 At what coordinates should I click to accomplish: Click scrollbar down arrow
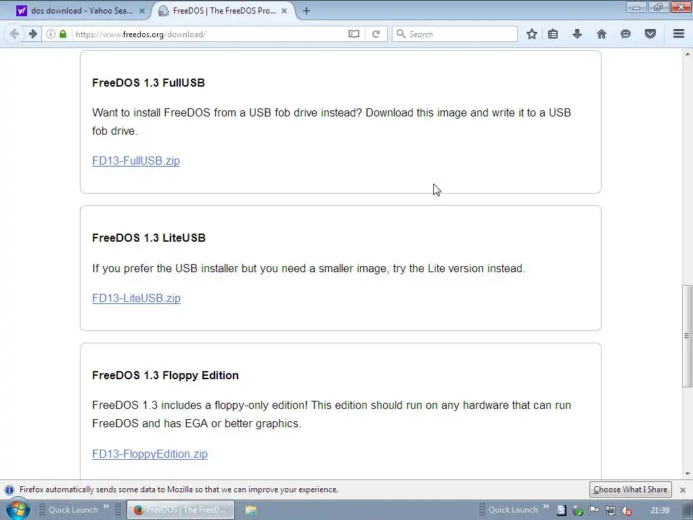pos(687,474)
